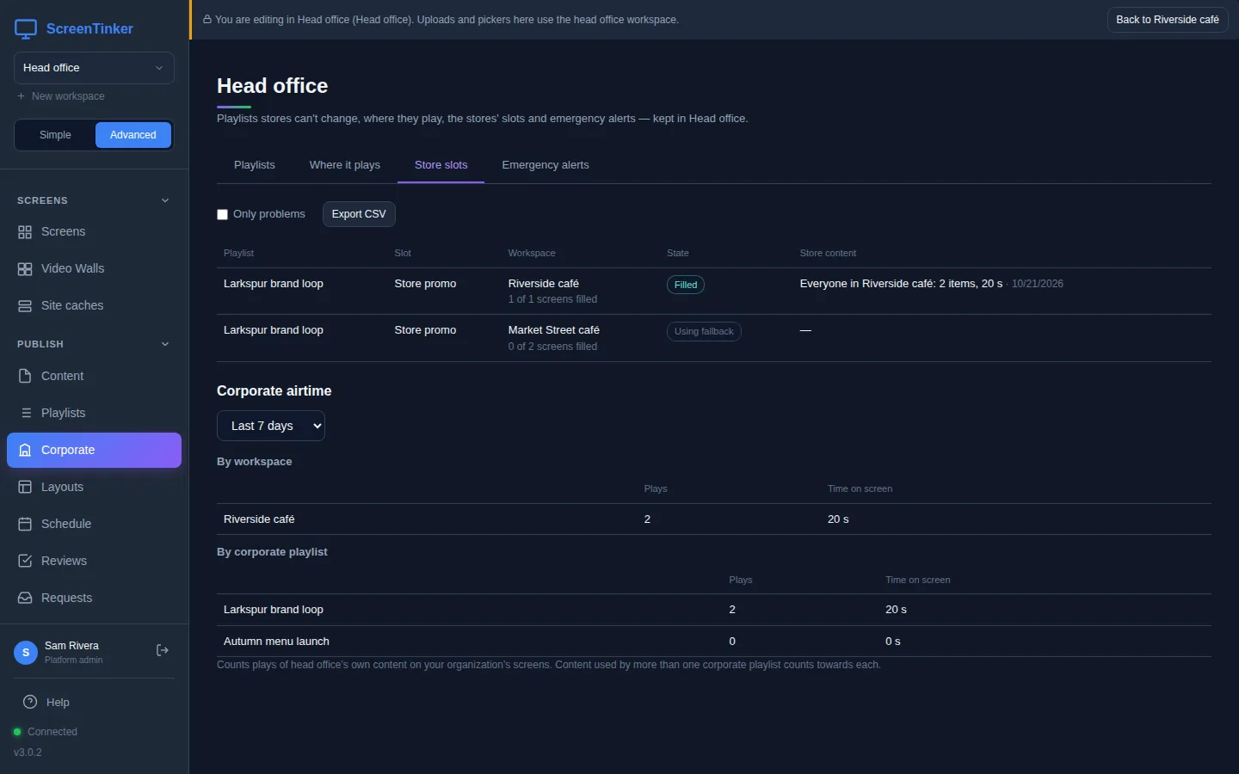The width and height of the screenshot is (1239, 774).
Task: Open Screens from sidebar icon
Action: click(x=25, y=232)
